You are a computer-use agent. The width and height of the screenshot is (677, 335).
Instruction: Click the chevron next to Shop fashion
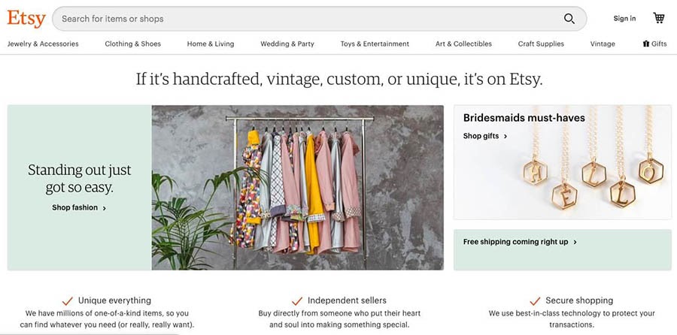[x=104, y=208]
